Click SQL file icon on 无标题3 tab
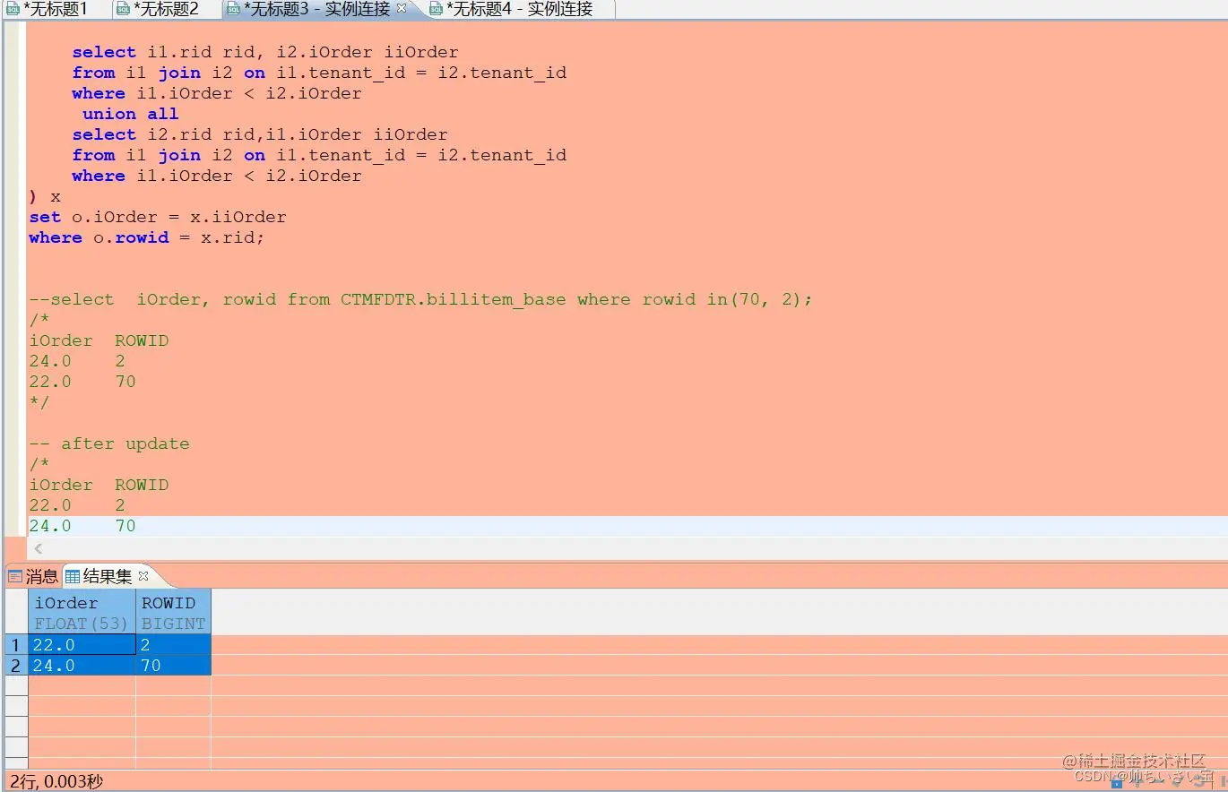Screen dimensions: 1228x792 (234, 9)
